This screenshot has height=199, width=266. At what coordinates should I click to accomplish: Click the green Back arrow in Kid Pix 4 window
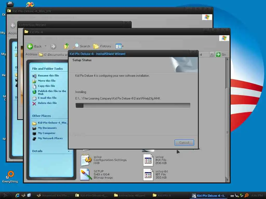point(30,46)
